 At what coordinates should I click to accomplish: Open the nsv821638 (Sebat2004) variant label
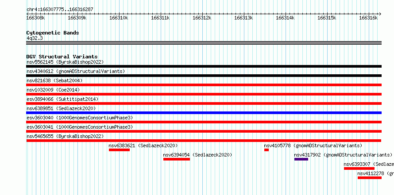pos(54,80)
